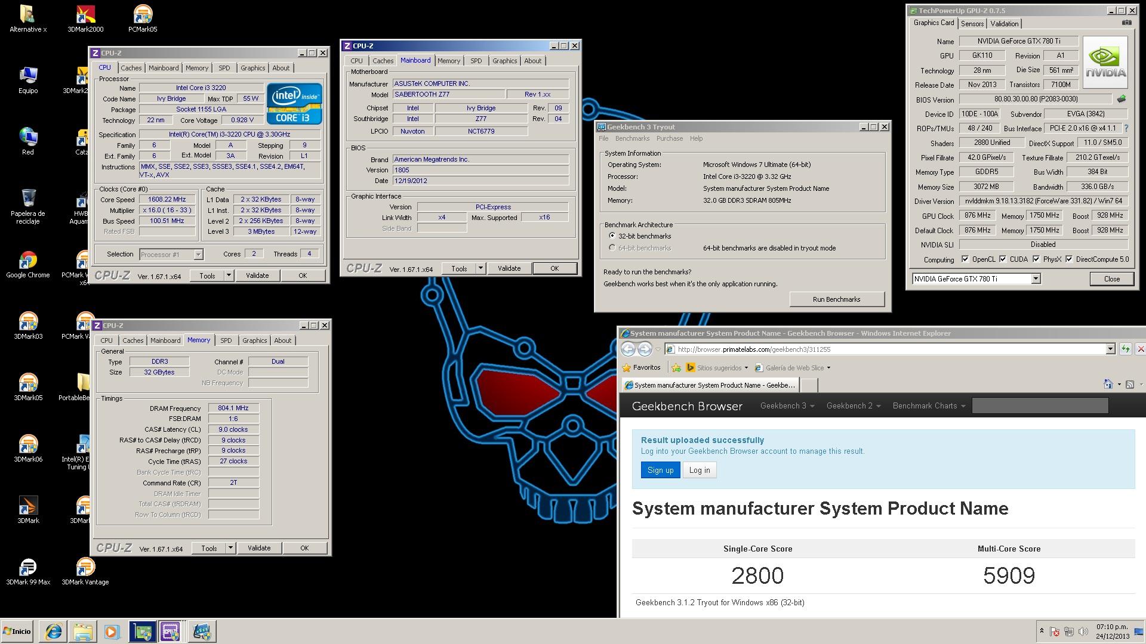Screen dimensions: 1146x644
Task: Open Papelera de reciclaje
Action: pos(28,206)
